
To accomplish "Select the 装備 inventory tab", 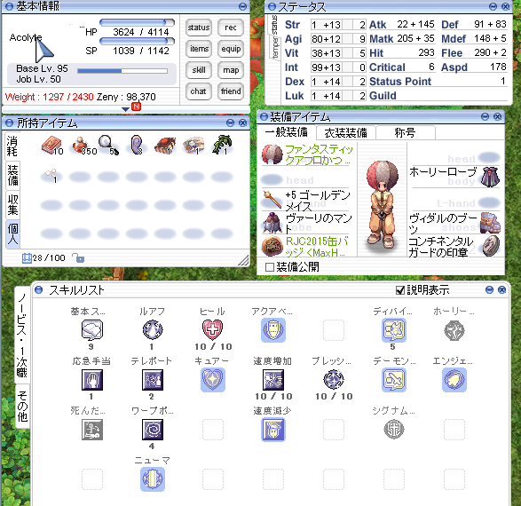I will (12, 176).
